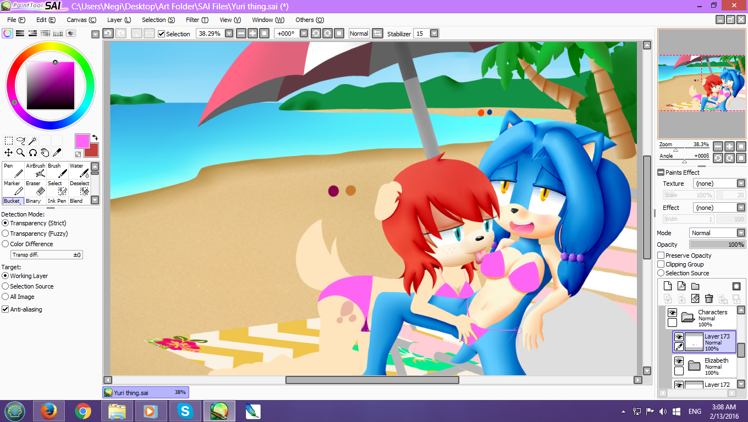Choose the Marker tool

(x=13, y=188)
